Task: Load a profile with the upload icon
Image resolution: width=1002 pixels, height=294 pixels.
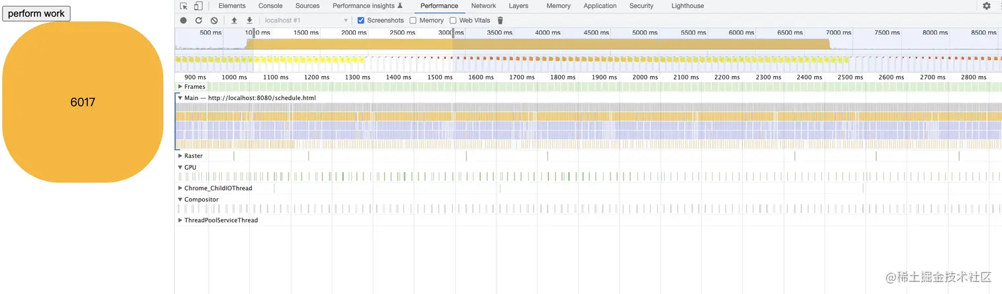Action: [x=234, y=21]
